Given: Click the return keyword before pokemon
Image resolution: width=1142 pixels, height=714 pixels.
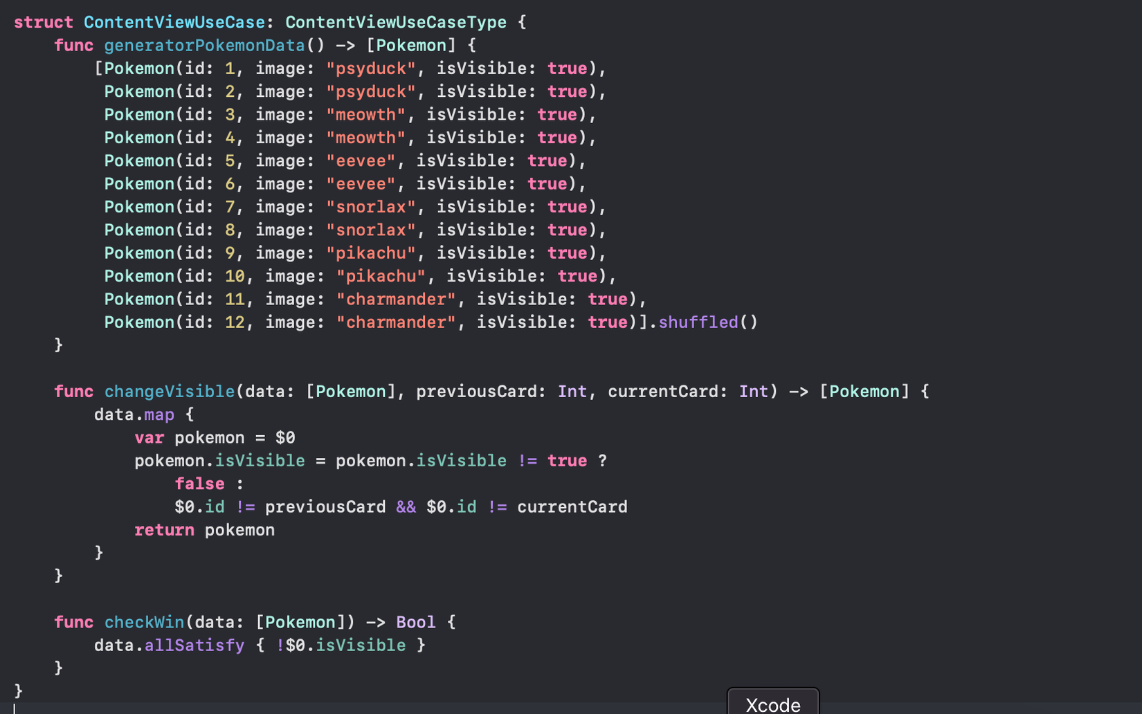Looking at the screenshot, I should point(164,530).
